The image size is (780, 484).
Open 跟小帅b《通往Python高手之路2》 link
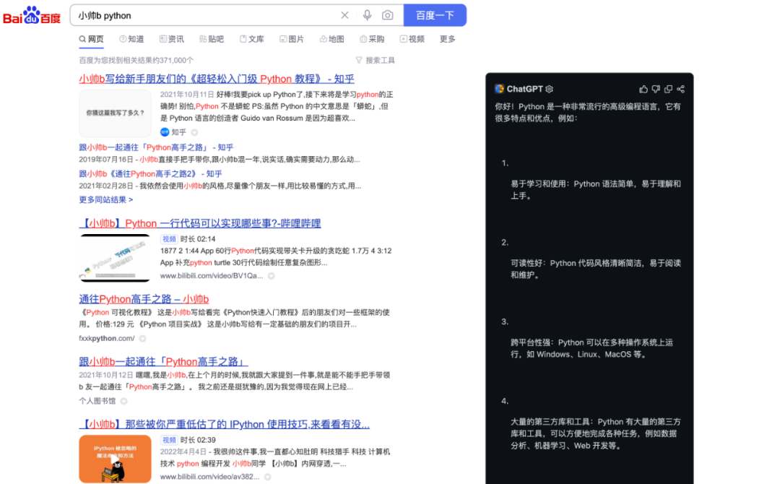coord(150,174)
